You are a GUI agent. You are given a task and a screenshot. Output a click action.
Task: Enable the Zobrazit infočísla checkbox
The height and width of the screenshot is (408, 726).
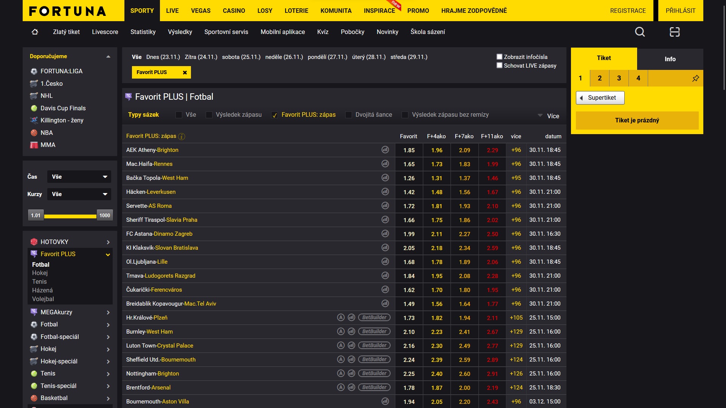(x=499, y=57)
